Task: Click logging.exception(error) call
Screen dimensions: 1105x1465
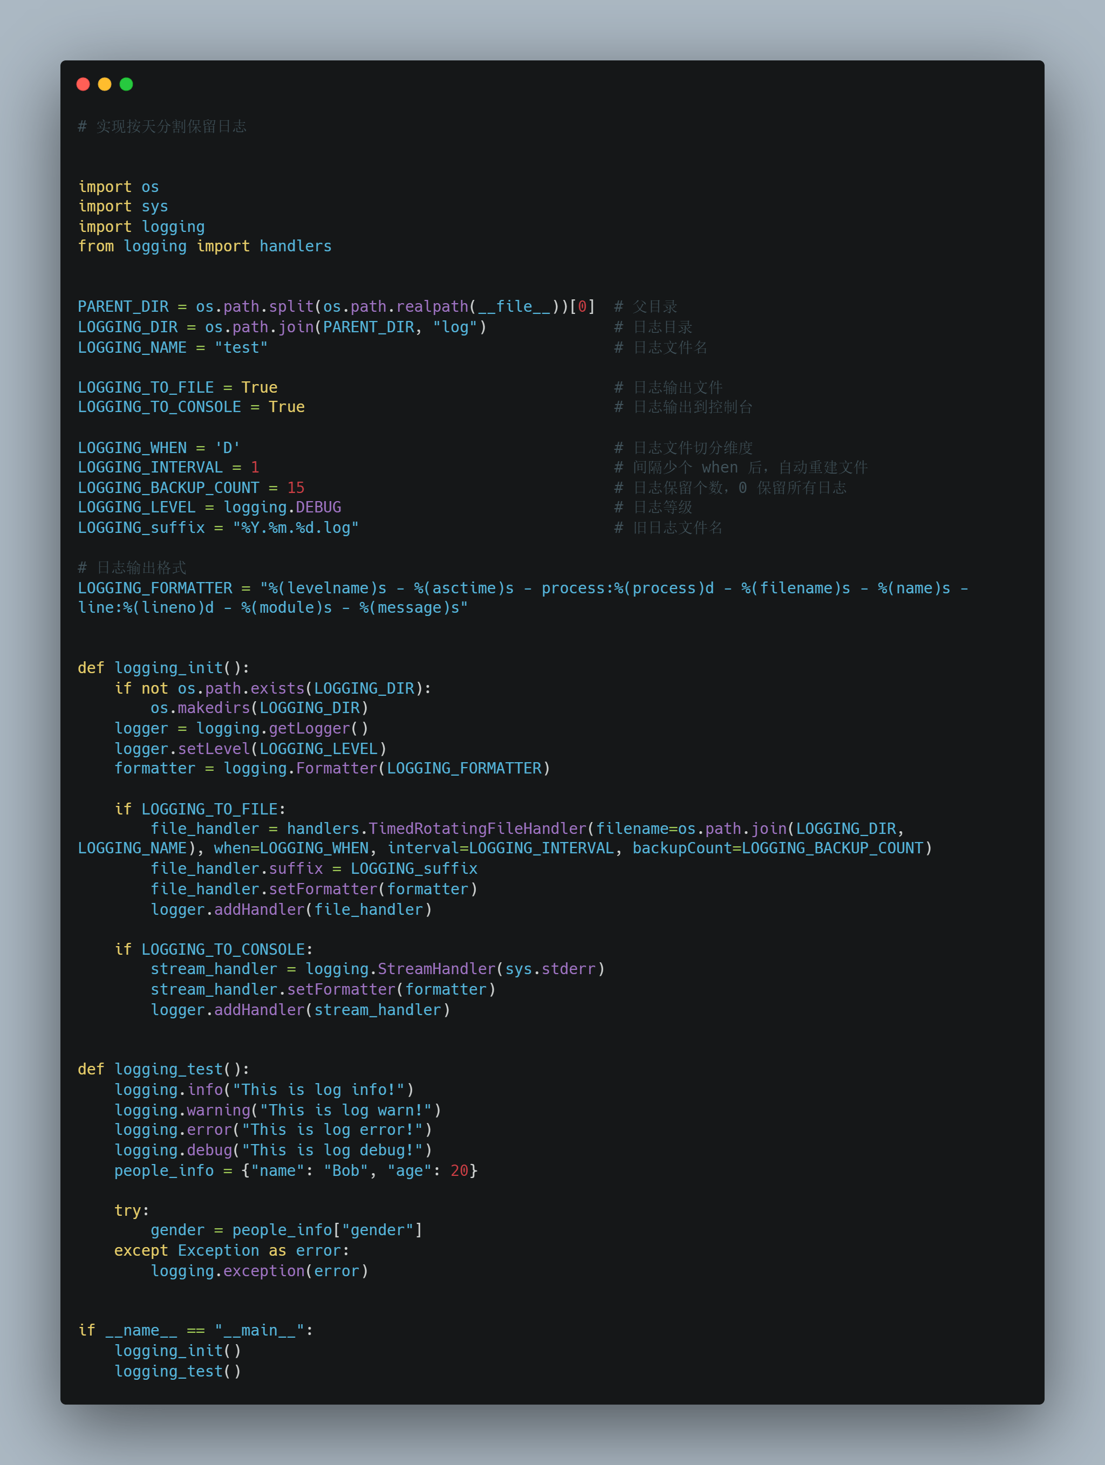Action: 258,1271
